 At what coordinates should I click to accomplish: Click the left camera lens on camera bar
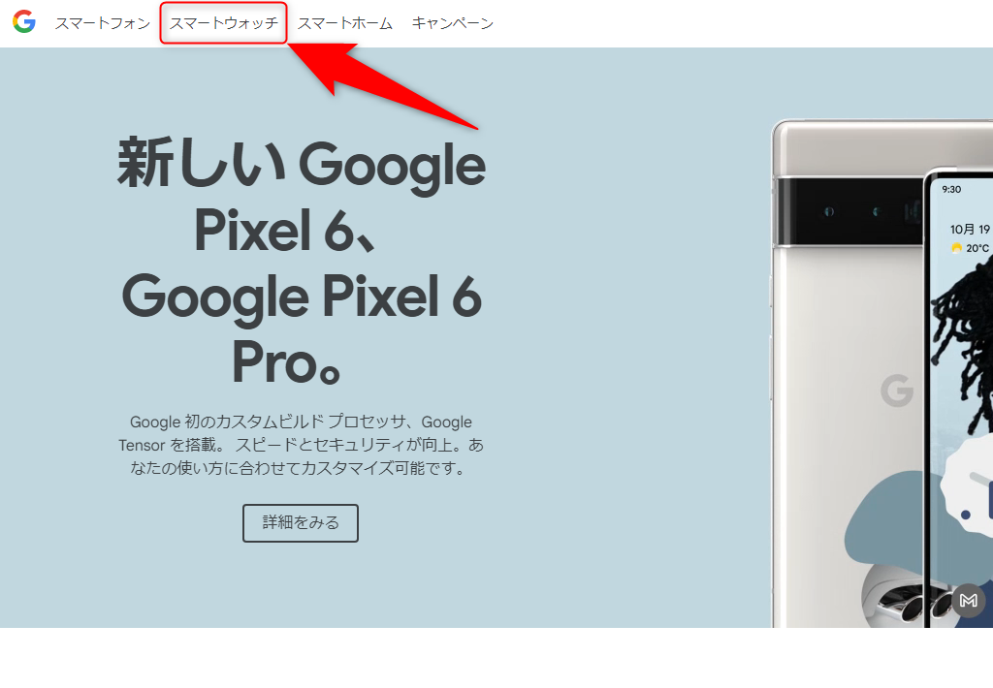[828, 211]
